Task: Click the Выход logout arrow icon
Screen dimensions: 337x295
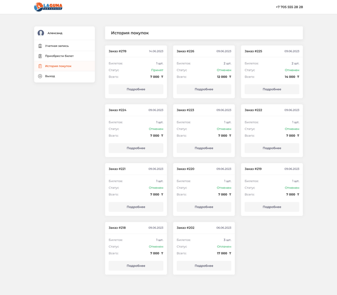Action: (x=40, y=76)
